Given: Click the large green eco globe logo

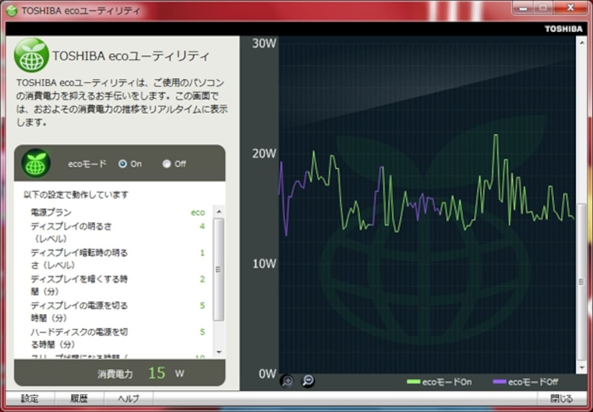Looking at the screenshot, I should tap(32, 55).
